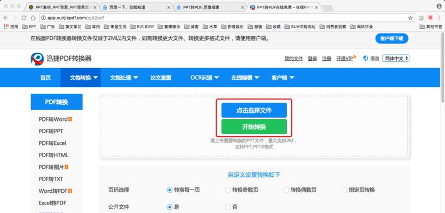This screenshot has height=213, width=445.
Task: Set 公开文件 to 是
Action: pyautogui.click(x=170, y=207)
